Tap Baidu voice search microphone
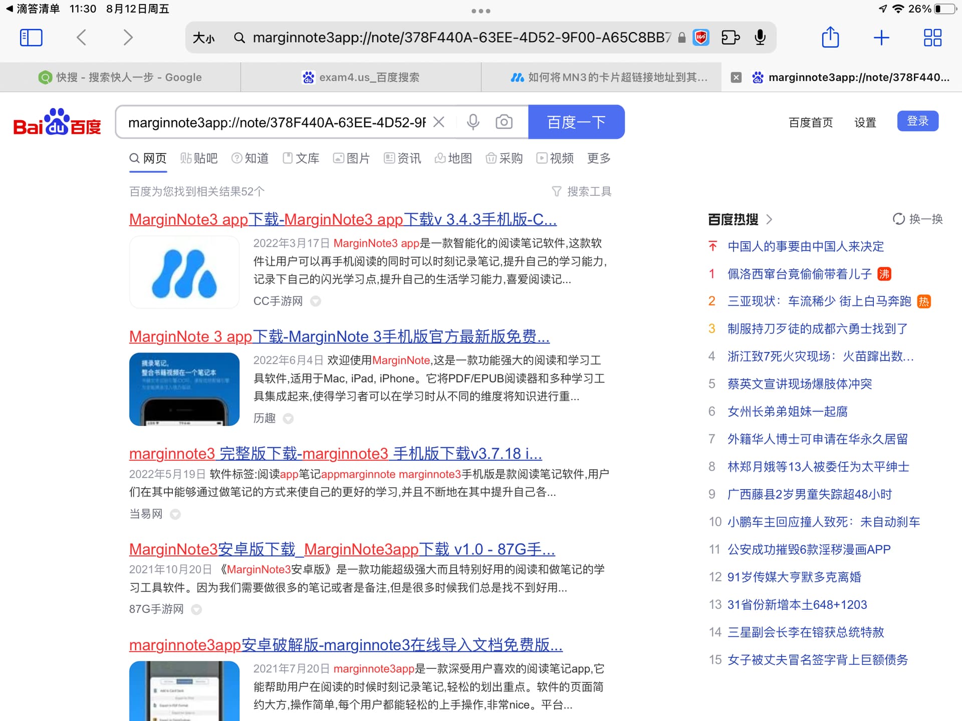 473,122
